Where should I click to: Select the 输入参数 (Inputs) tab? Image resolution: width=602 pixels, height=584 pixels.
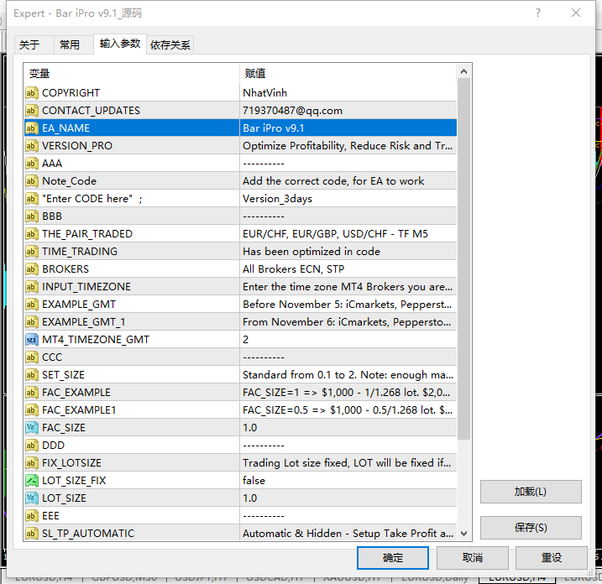coord(120,44)
